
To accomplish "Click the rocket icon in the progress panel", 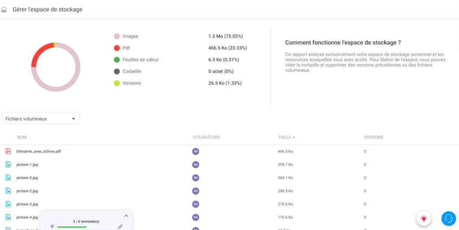I will pos(120,227).
